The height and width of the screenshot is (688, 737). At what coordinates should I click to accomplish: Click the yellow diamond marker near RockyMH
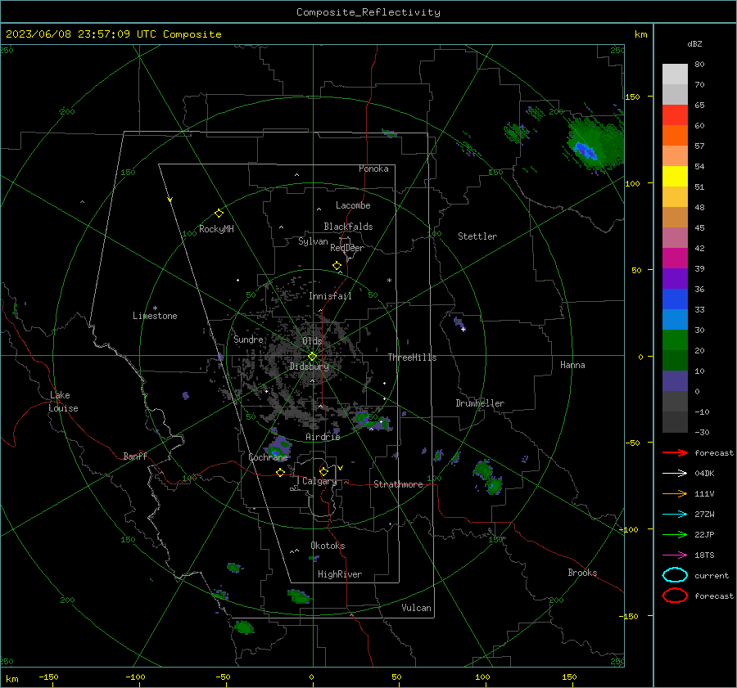click(219, 214)
